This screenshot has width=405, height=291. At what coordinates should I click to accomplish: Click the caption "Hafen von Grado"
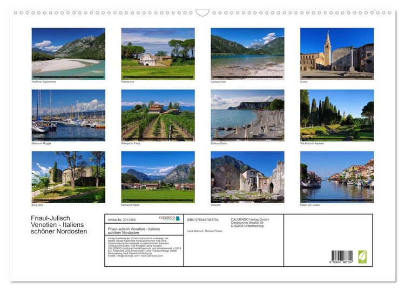pos(310,205)
